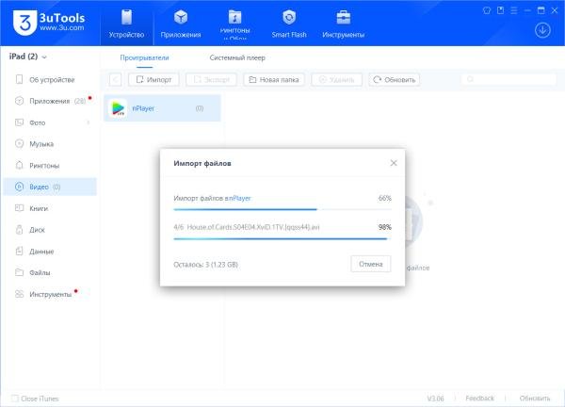Open the Feedback link
The image size is (565, 407).
(479, 399)
